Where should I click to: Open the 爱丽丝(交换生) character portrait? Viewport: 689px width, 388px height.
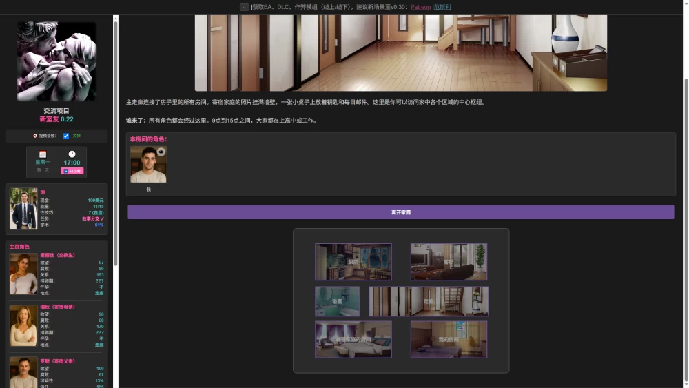click(23, 274)
